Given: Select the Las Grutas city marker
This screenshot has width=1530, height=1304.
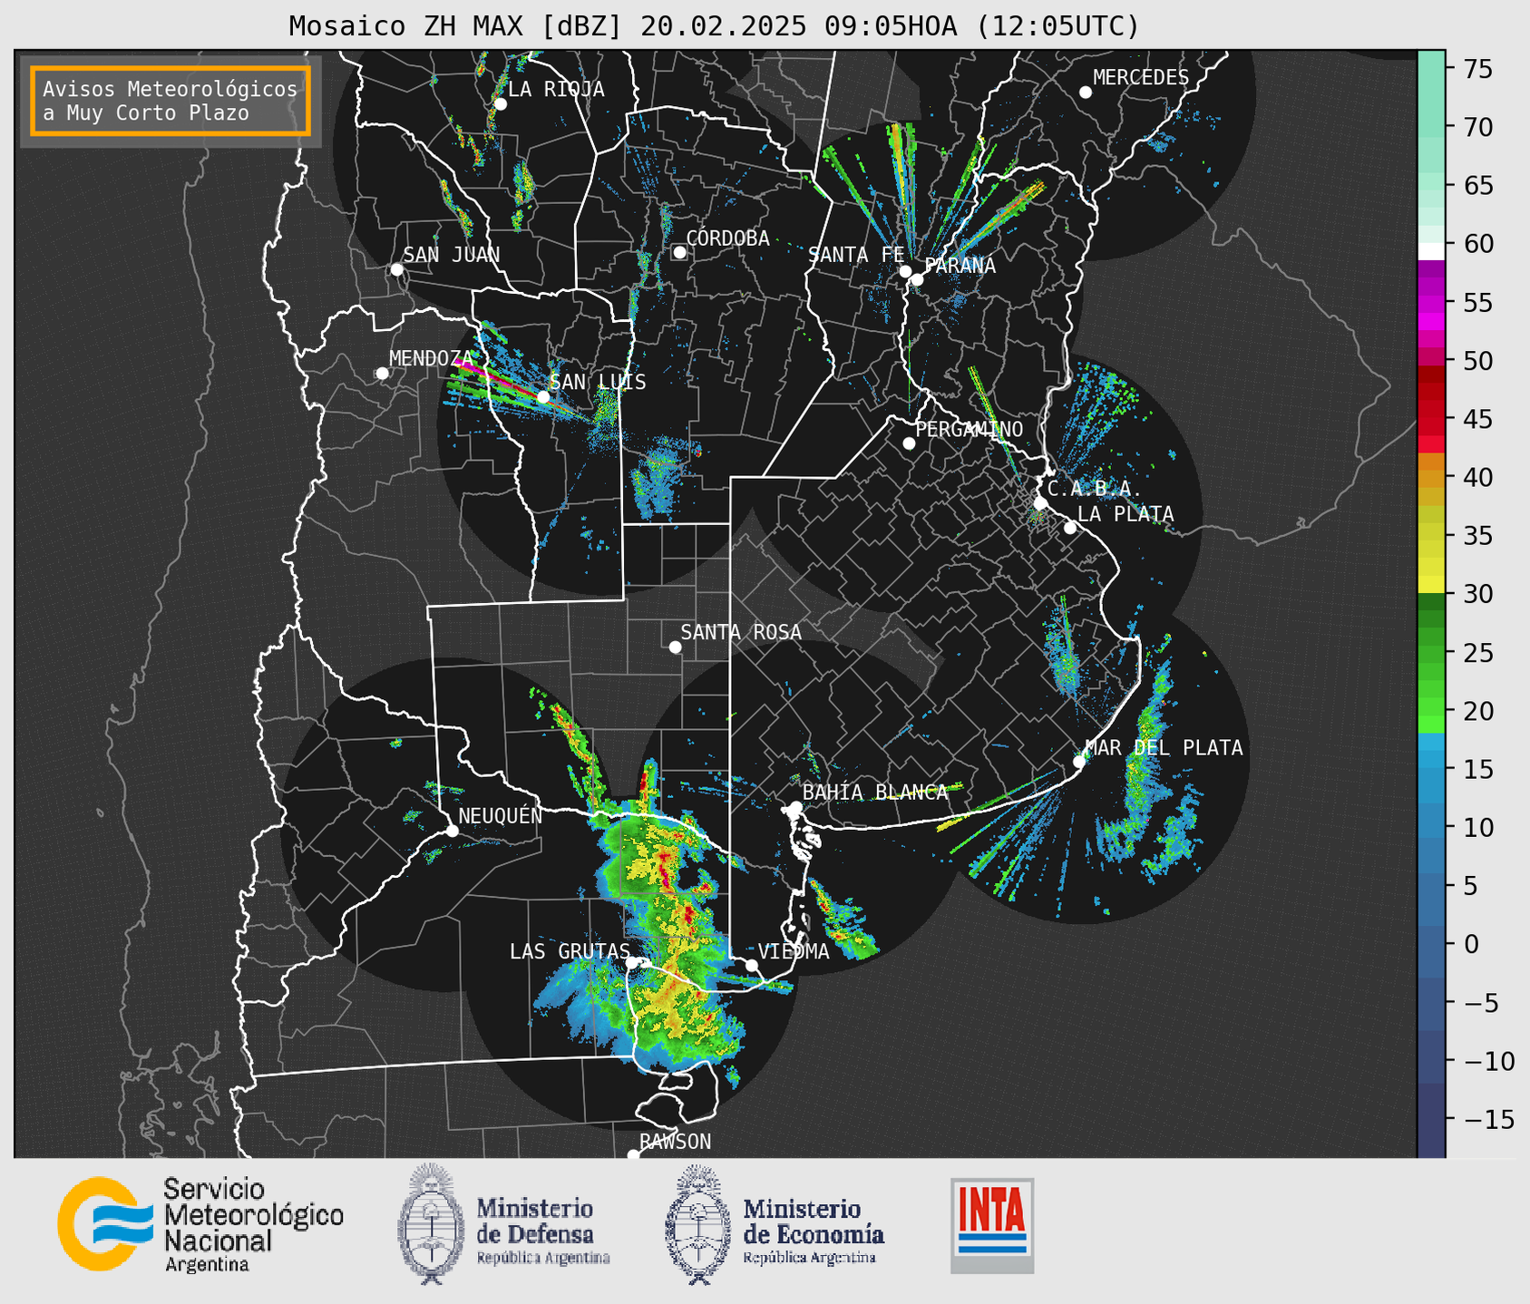Looking at the screenshot, I should (x=632, y=962).
